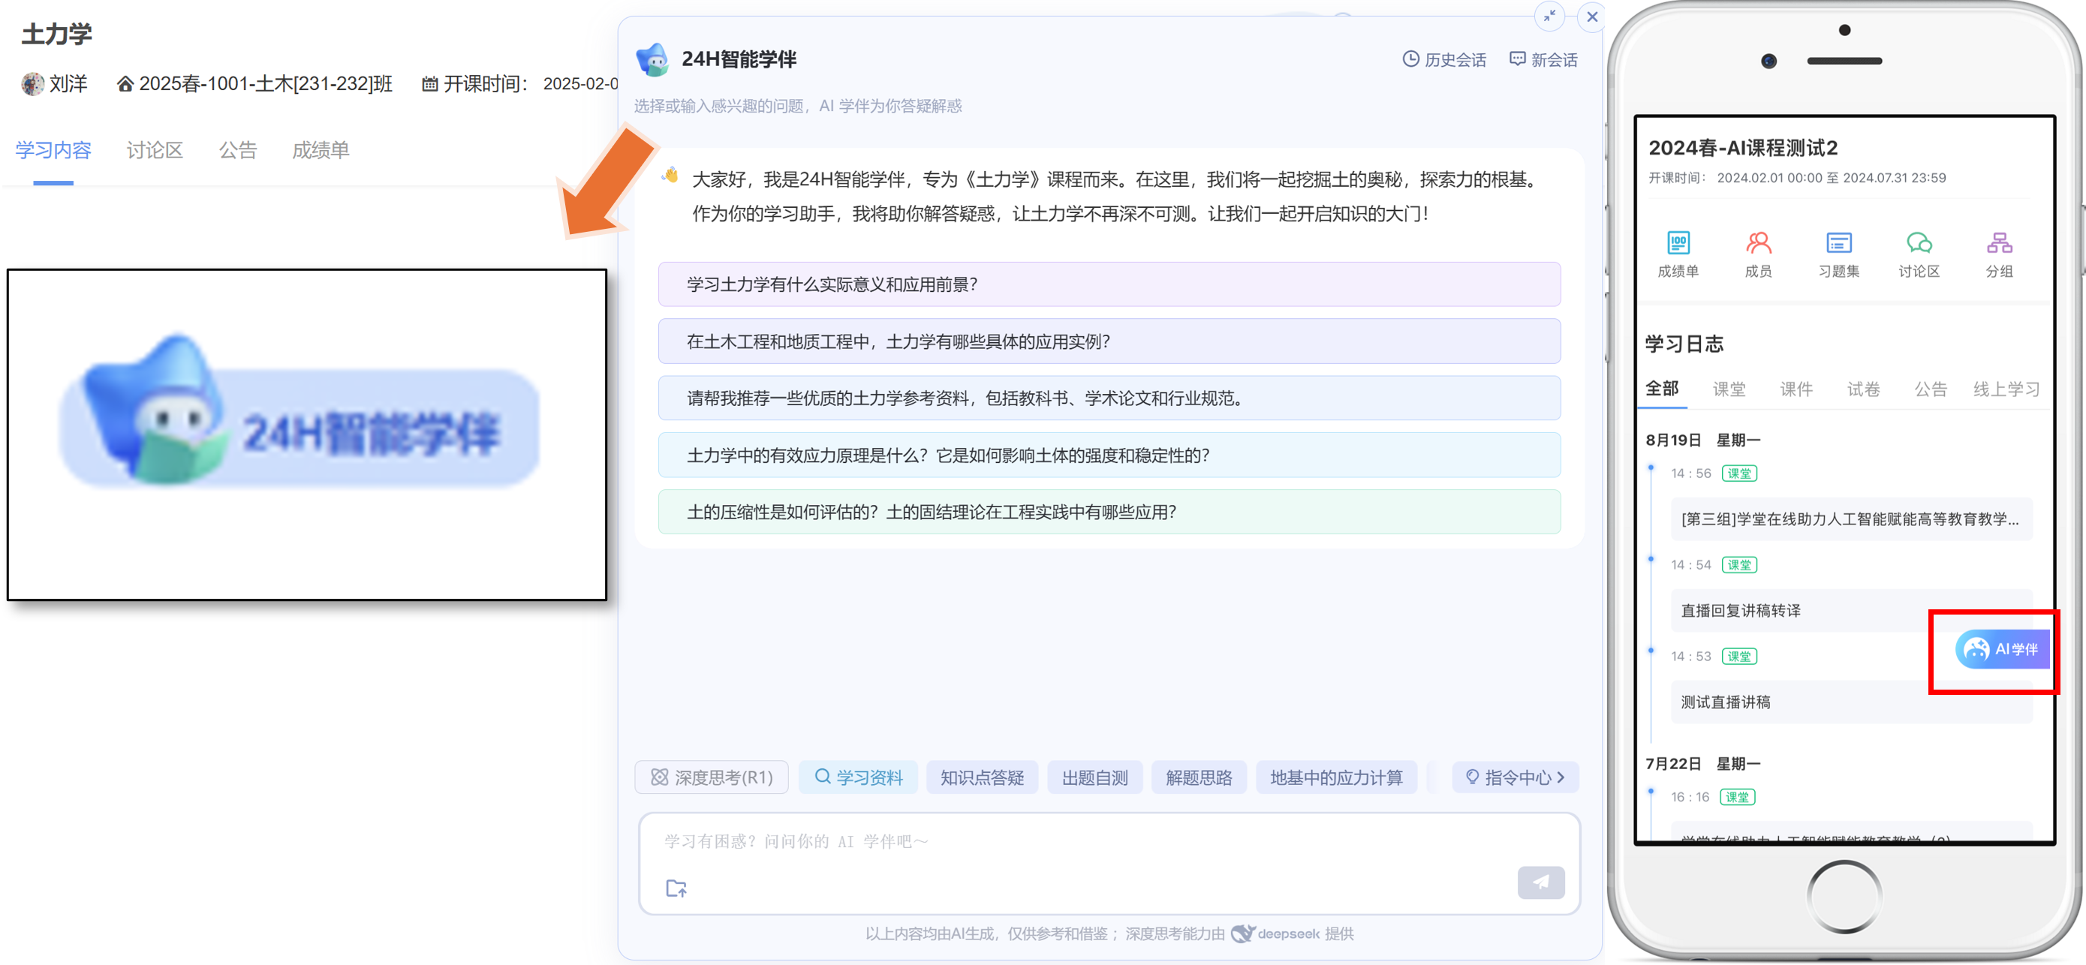Click the 知识点答疑 quick command

click(x=982, y=777)
